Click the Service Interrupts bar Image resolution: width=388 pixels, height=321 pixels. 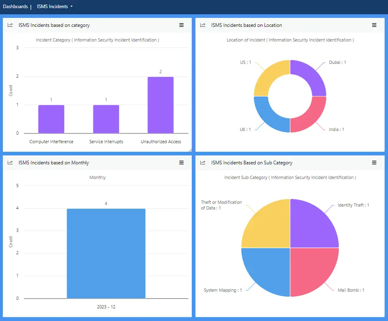(x=106, y=118)
